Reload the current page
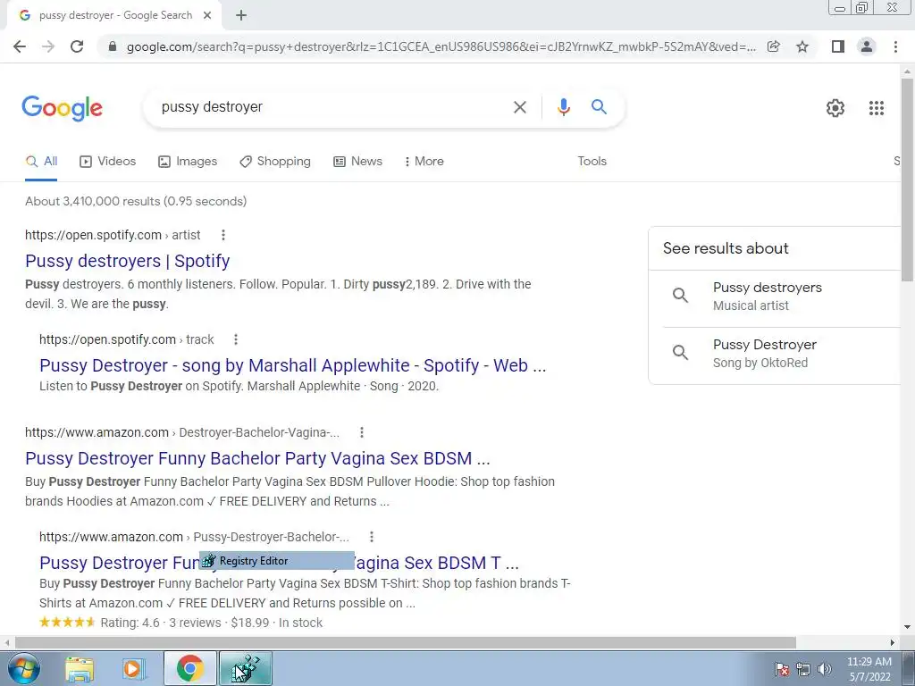Screen dimensions: 915x686 click(x=77, y=46)
